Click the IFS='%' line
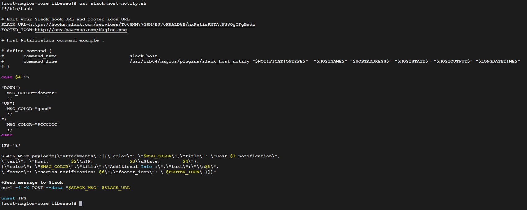The image size is (527, 210). coord(11,146)
